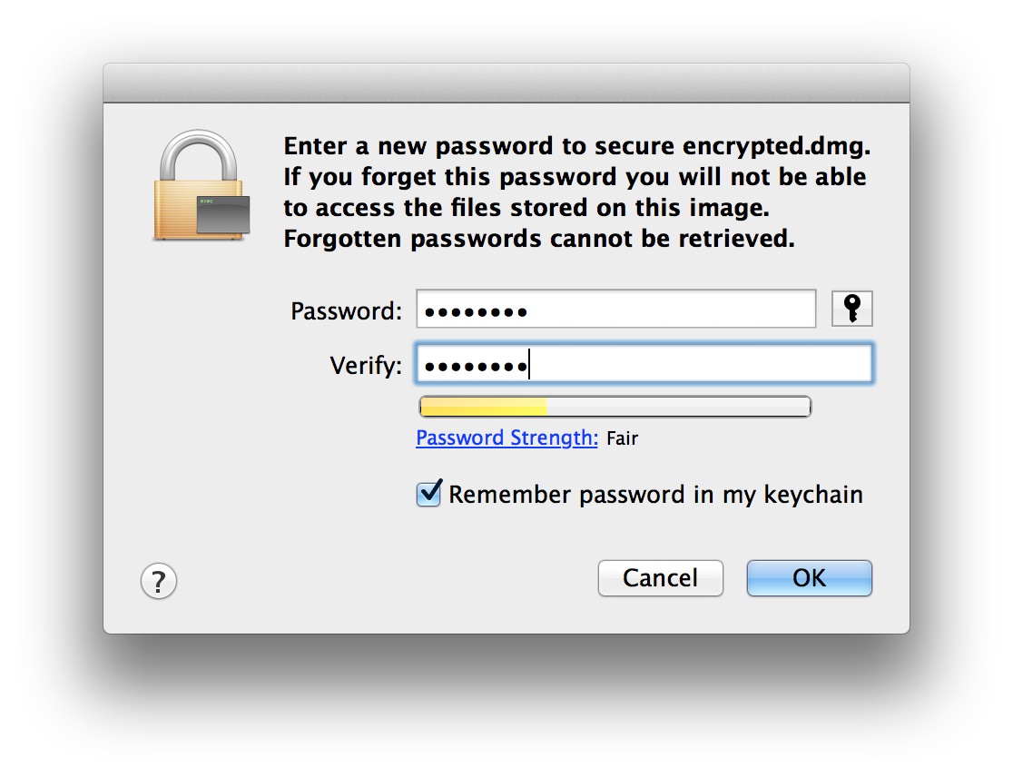Open the Password Assistant key icon
This screenshot has width=1013, height=777.
851,309
